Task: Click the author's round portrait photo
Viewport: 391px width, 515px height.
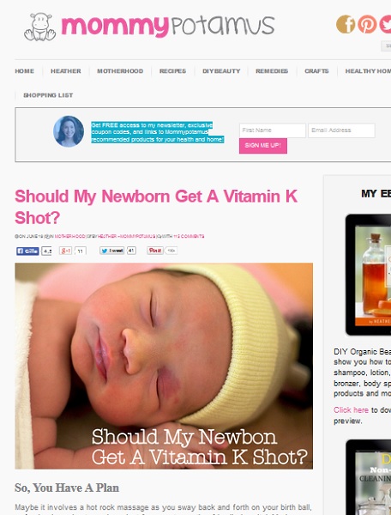Action: coord(69,131)
